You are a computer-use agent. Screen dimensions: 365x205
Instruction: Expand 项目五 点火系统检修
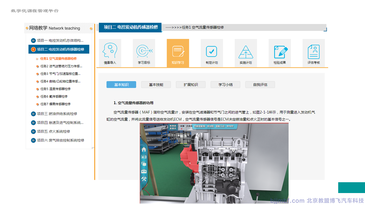pos(53,132)
